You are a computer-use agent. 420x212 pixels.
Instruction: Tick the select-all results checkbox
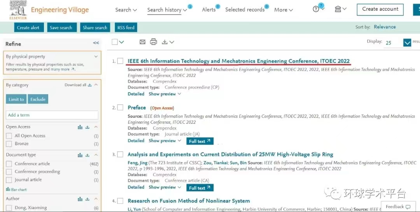coord(115,42)
